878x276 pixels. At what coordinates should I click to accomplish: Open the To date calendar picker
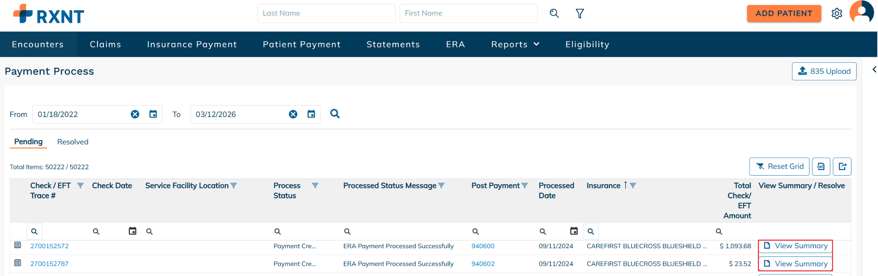point(311,114)
